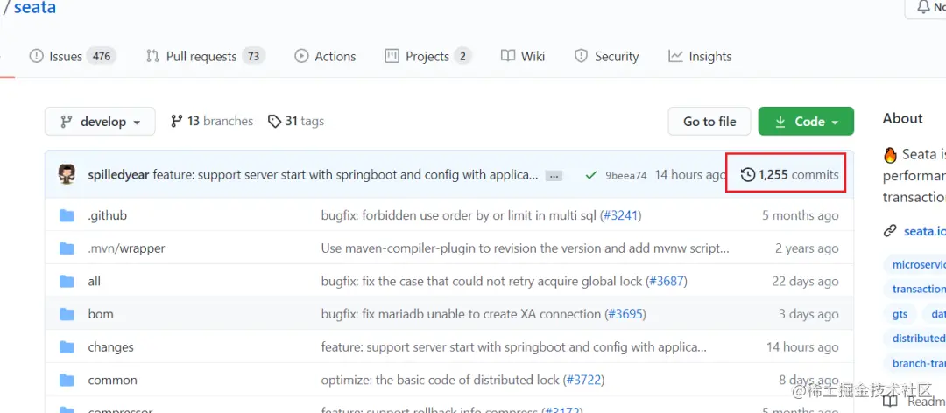Viewport: 946px width, 413px height.
Task: Click the commits history clock icon
Action: click(x=747, y=175)
